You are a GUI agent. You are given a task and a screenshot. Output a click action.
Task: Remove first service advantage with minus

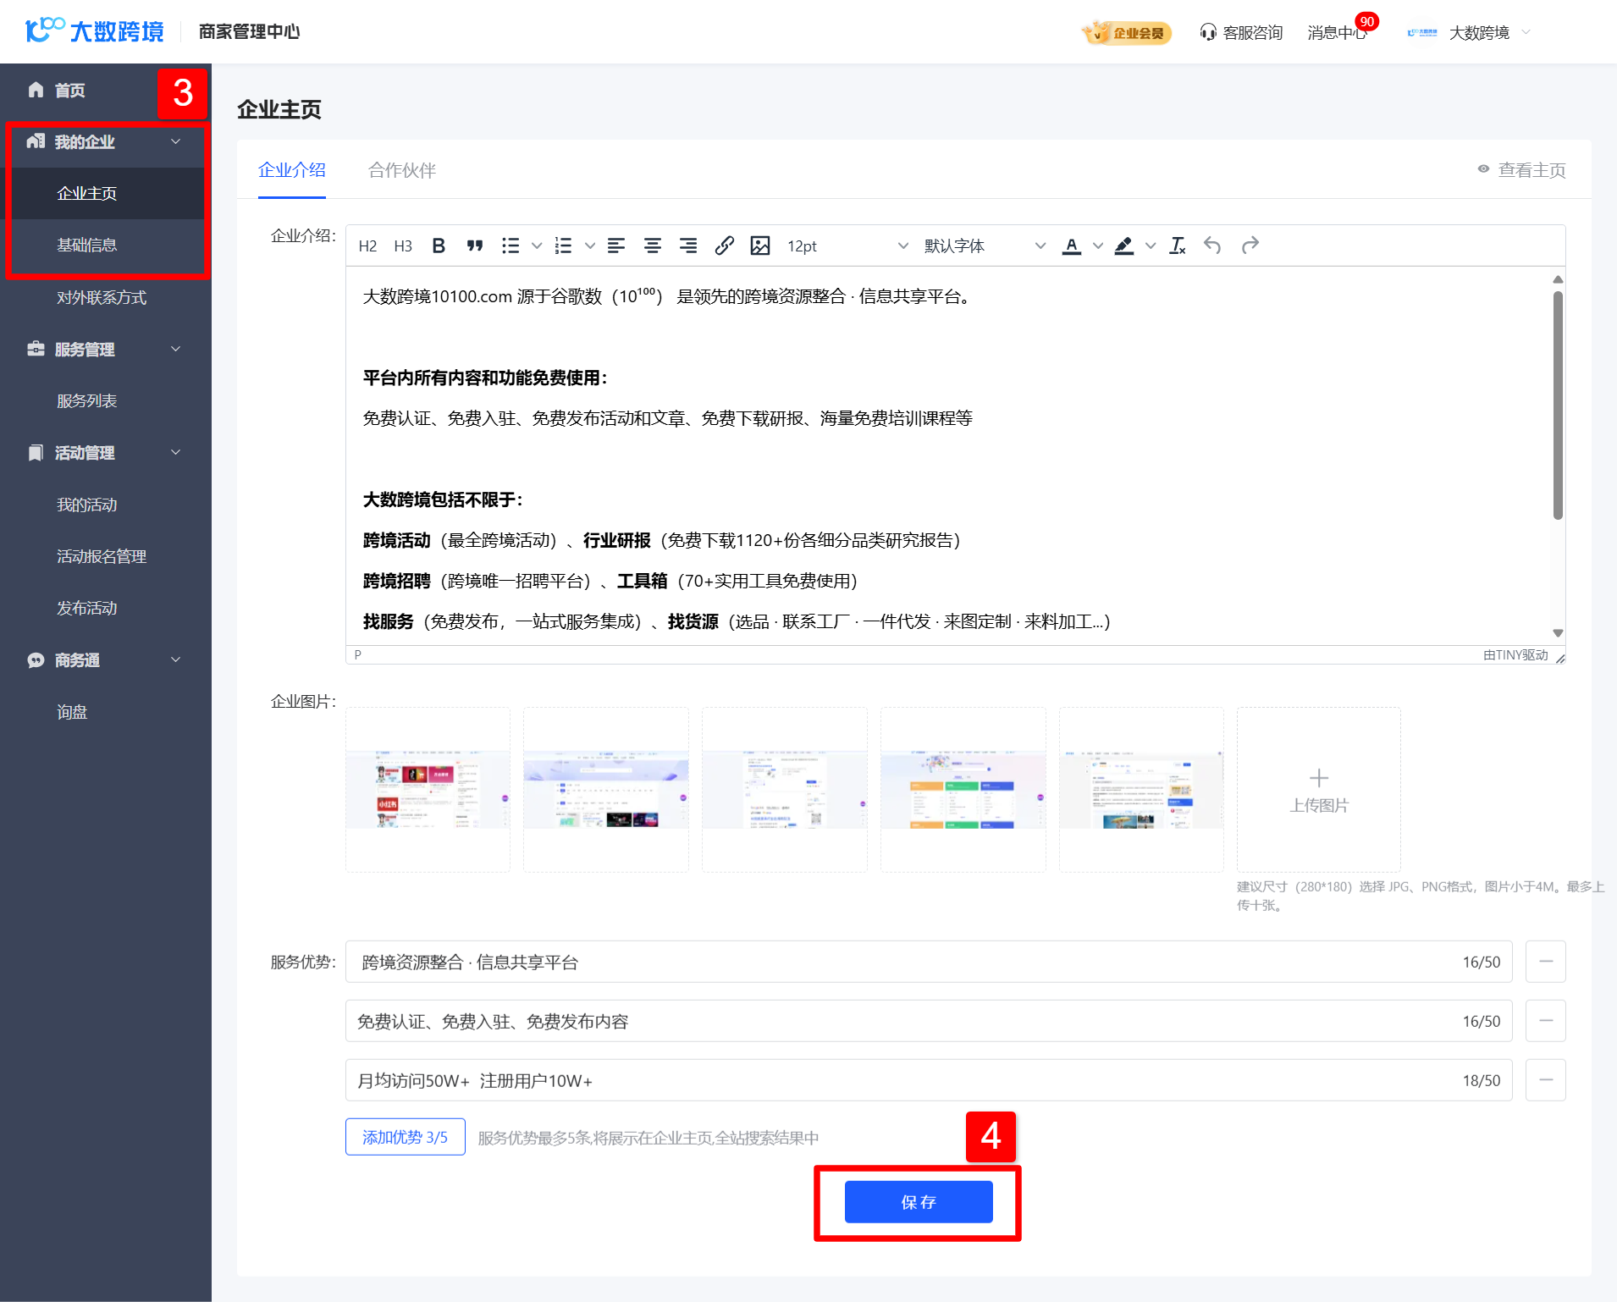[x=1546, y=962]
